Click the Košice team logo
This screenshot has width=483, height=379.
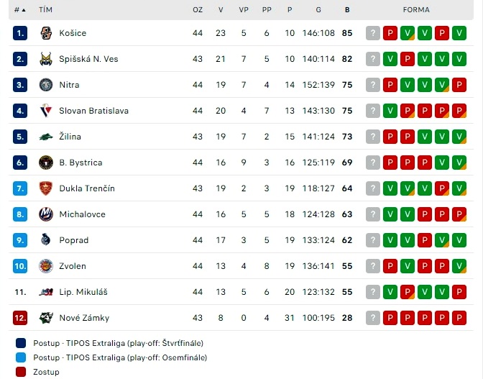(x=46, y=33)
